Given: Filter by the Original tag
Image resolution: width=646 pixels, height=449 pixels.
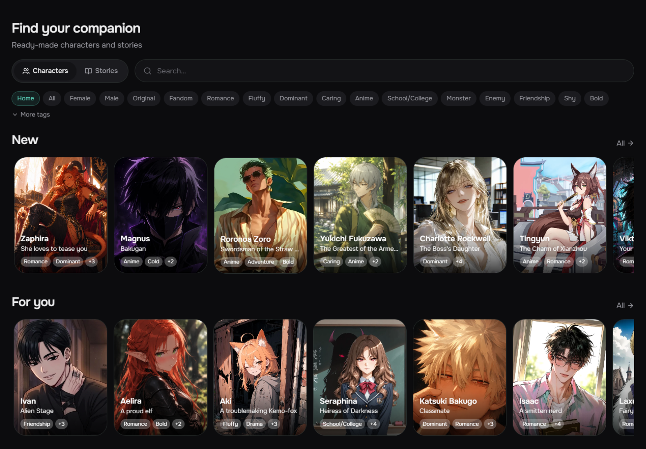Looking at the screenshot, I should pyautogui.click(x=144, y=98).
